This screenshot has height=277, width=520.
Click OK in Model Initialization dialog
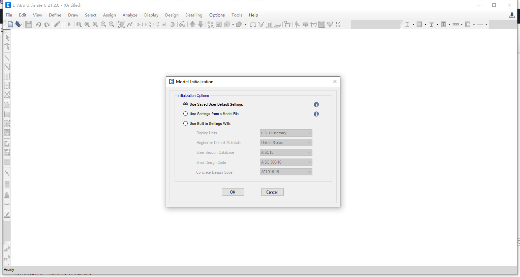[x=233, y=192]
